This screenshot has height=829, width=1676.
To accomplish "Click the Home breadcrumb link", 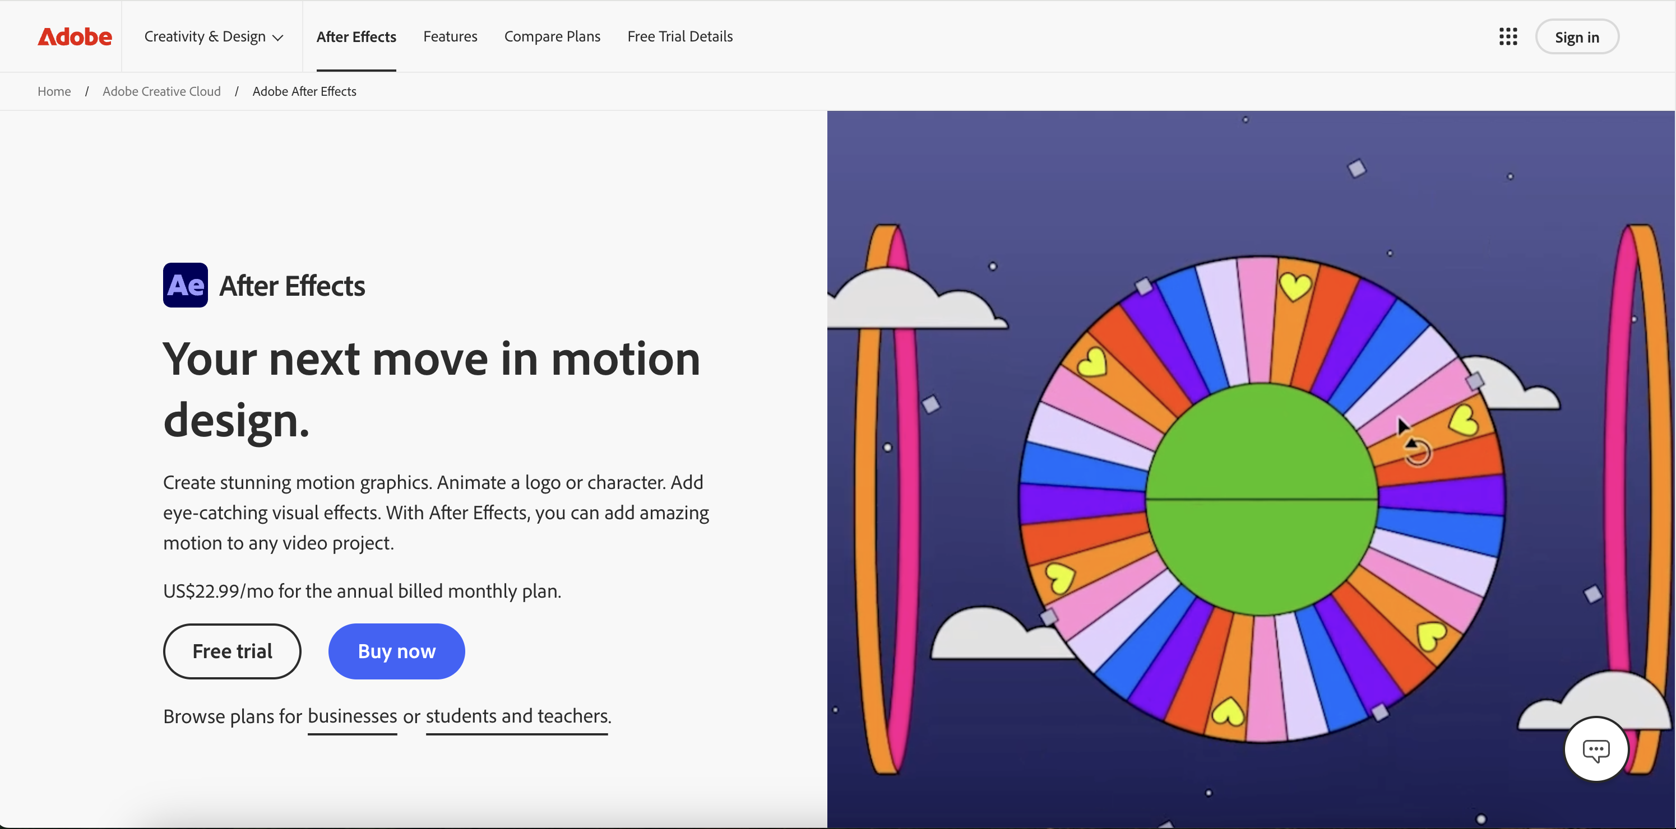I will pos(54,91).
